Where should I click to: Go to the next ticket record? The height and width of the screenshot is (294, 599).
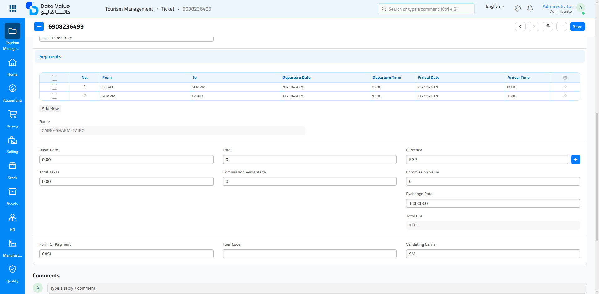(534, 26)
